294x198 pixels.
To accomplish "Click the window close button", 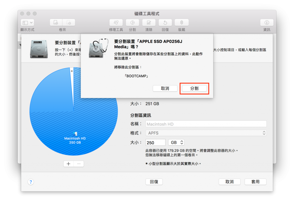I will tap(22, 13).
